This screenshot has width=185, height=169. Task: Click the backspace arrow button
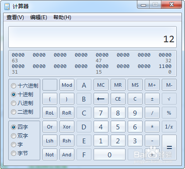click(101, 99)
